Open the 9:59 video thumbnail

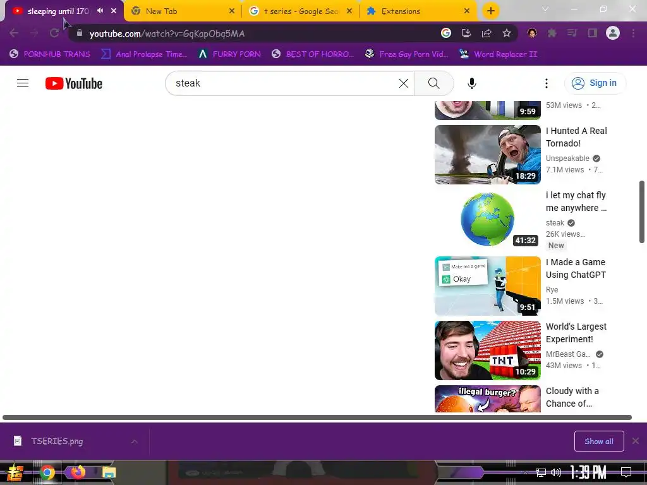[488, 110]
